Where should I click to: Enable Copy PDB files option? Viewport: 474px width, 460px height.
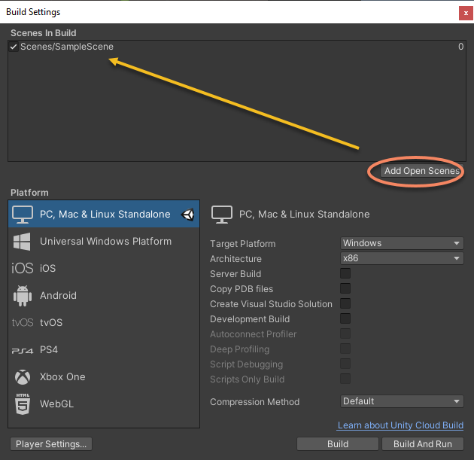[345, 289]
